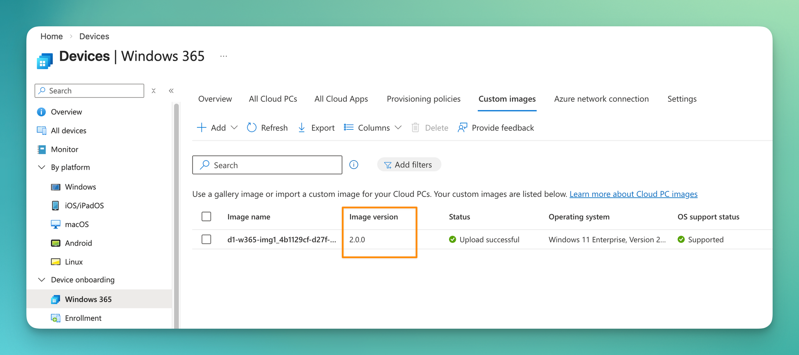Clear the sidebar search with X icon
Image resolution: width=799 pixels, height=355 pixels.
(x=153, y=91)
